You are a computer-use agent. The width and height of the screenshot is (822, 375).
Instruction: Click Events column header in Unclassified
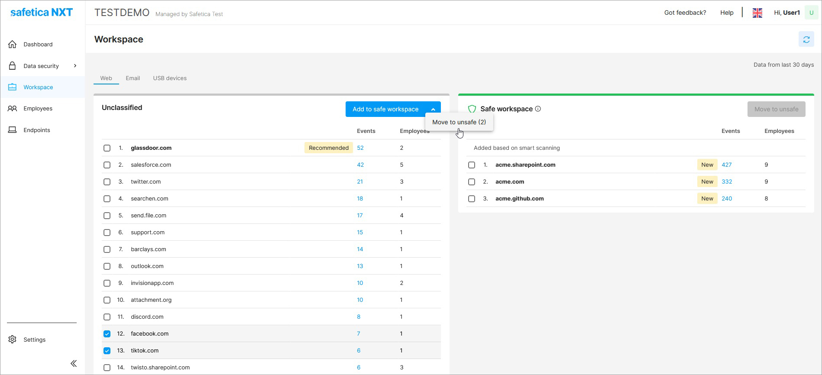coord(366,131)
